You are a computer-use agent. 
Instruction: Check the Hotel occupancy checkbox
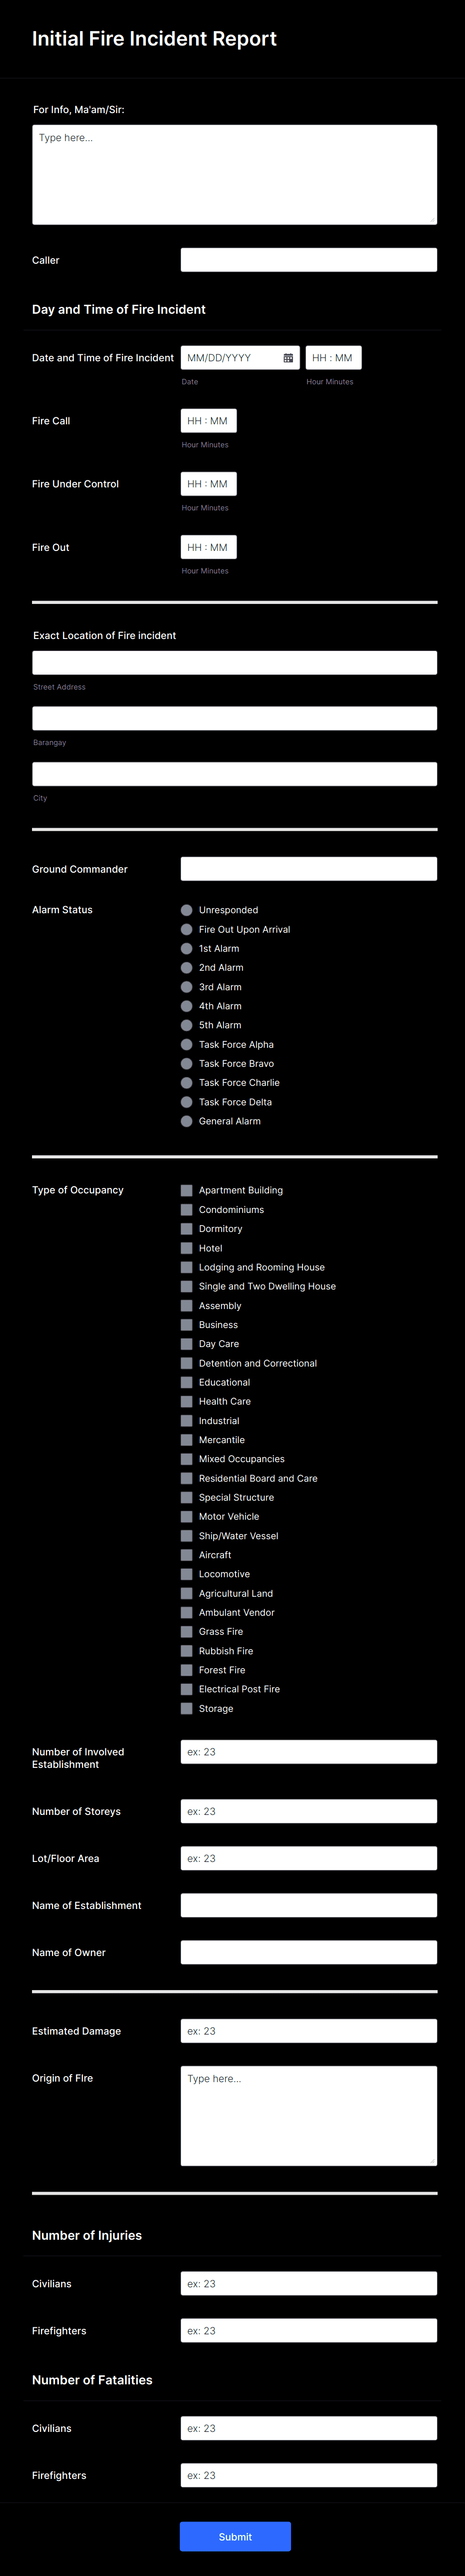click(x=186, y=1248)
